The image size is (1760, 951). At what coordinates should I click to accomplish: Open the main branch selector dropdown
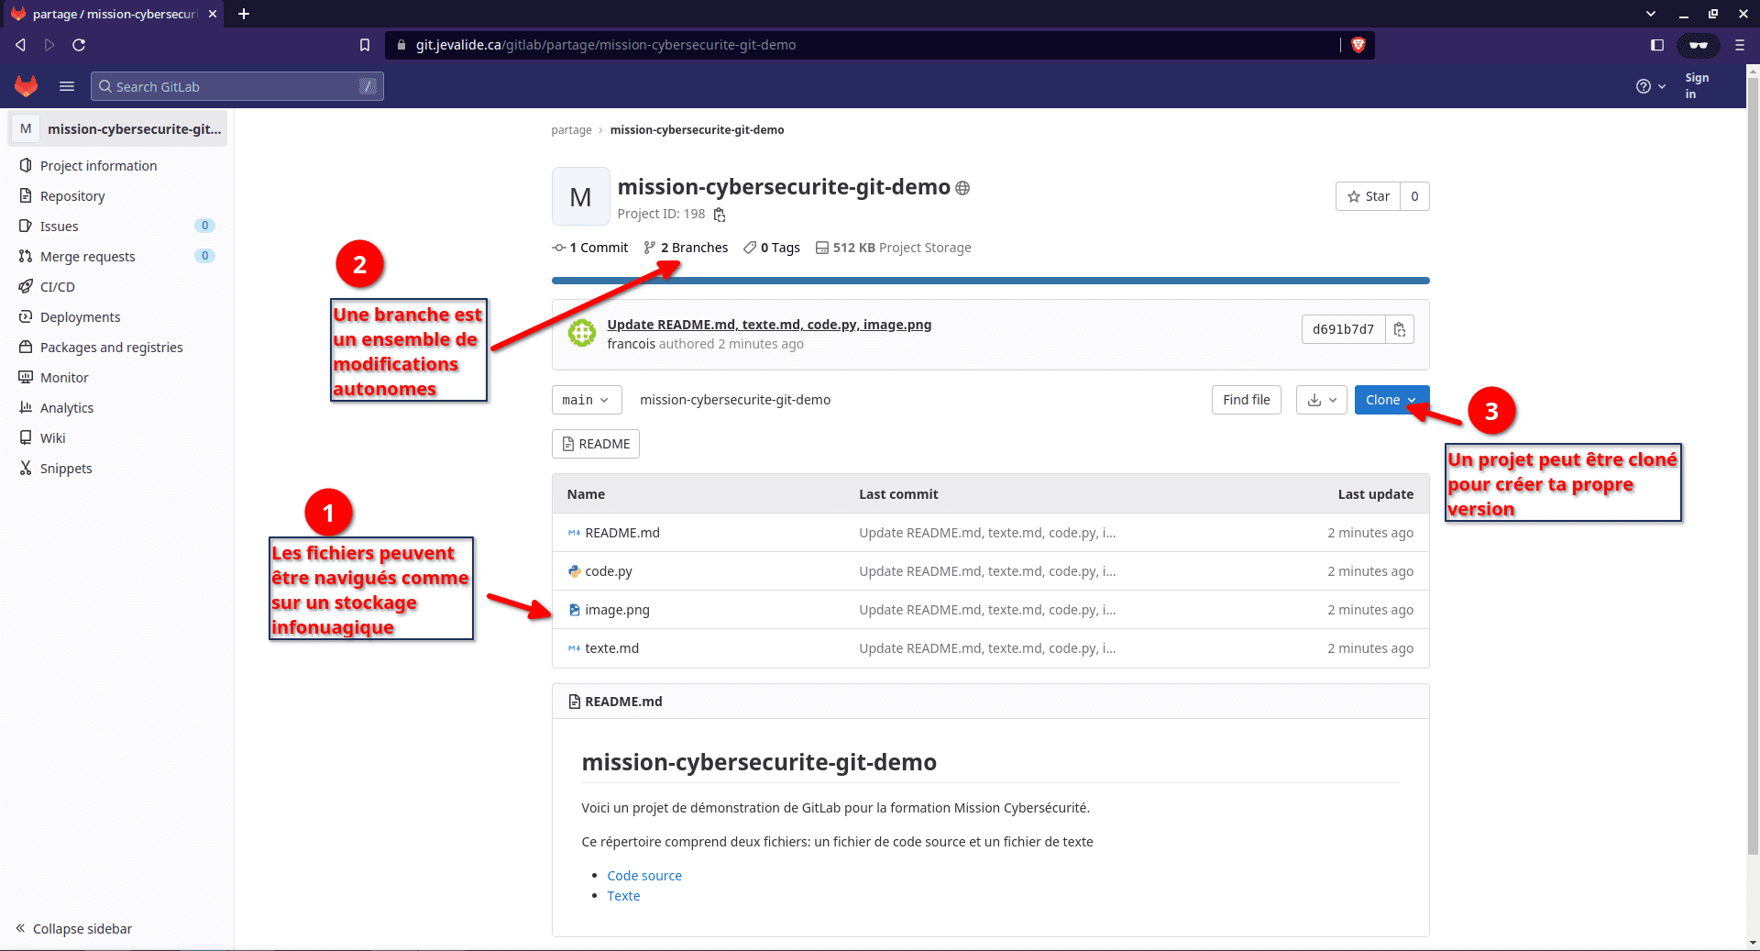(586, 399)
